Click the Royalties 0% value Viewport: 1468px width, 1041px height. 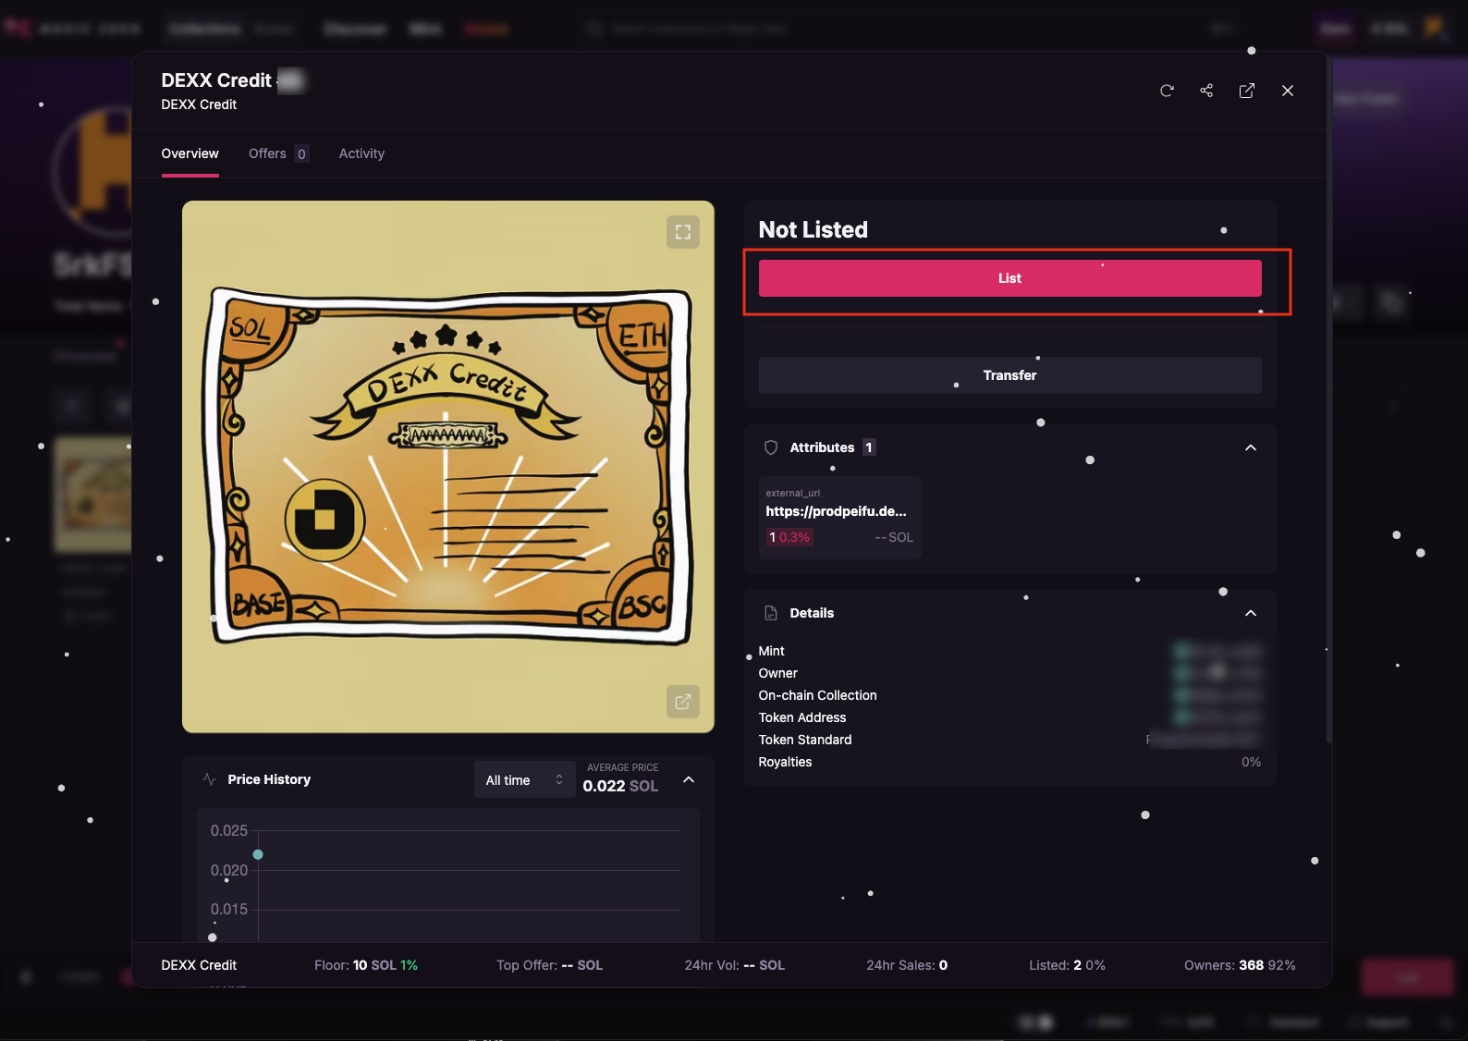pyautogui.click(x=1251, y=762)
